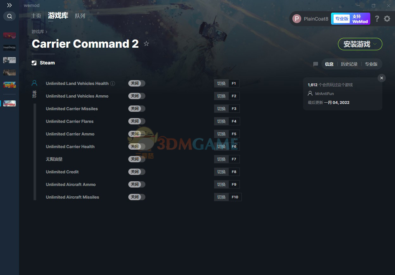This screenshot has width=395, height=275.
Task: Toggle Unlimited Carrier Ammo switch
Action: (x=137, y=134)
